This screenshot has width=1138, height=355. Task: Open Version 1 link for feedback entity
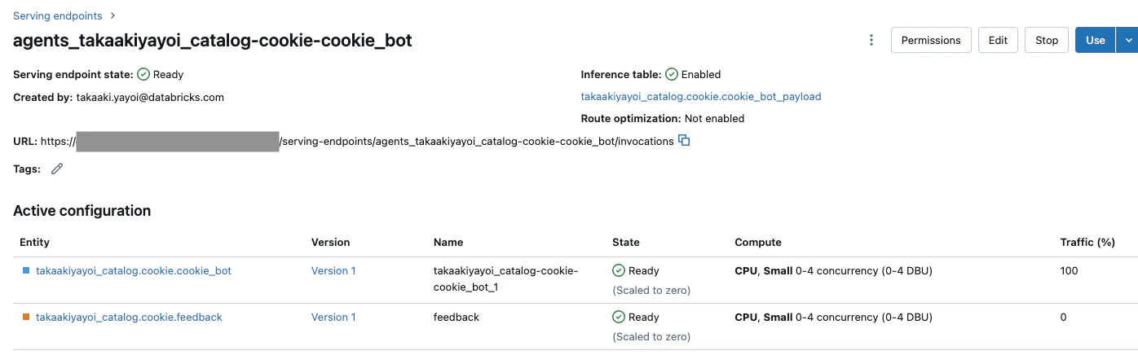tap(333, 317)
